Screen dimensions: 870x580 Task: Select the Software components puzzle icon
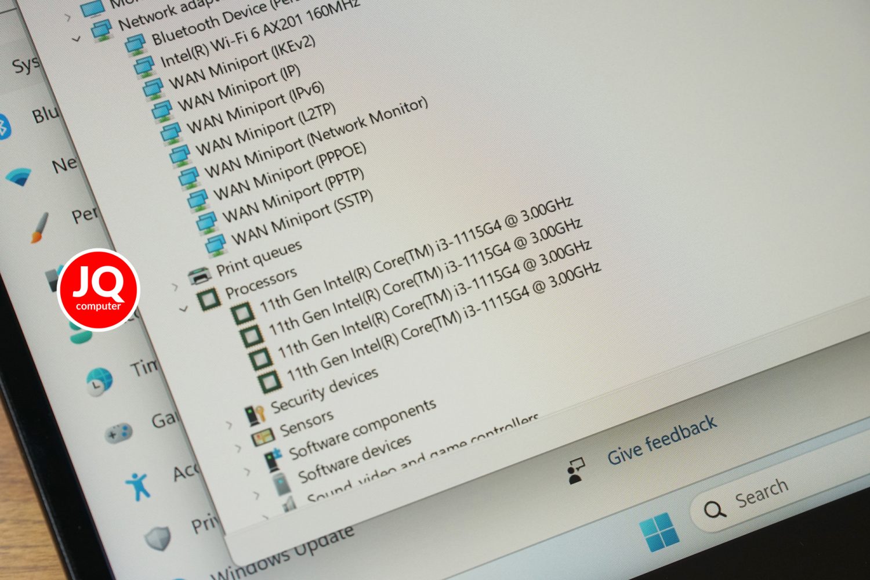pyautogui.click(x=273, y=459)
